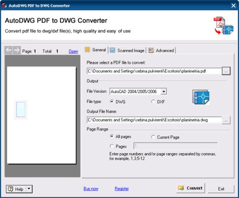Screen dimensions: 239x198
Task: Switch to the General tab
Action: 96,50
